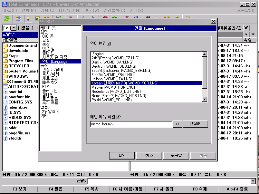Click the CONFIG.SYS file icon
Viewport: 259px width, 194px height.
coord(5,102)
